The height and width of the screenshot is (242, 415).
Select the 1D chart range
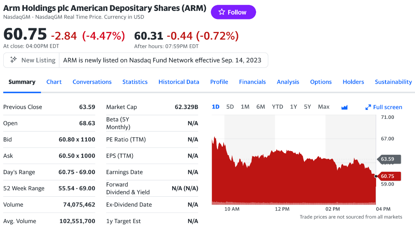pyautogui.click(x=216, y=107)
